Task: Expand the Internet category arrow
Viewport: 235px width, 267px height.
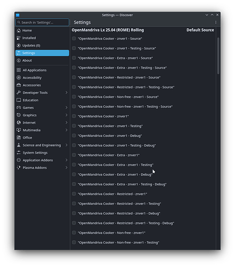Action: tap(67, 122)
